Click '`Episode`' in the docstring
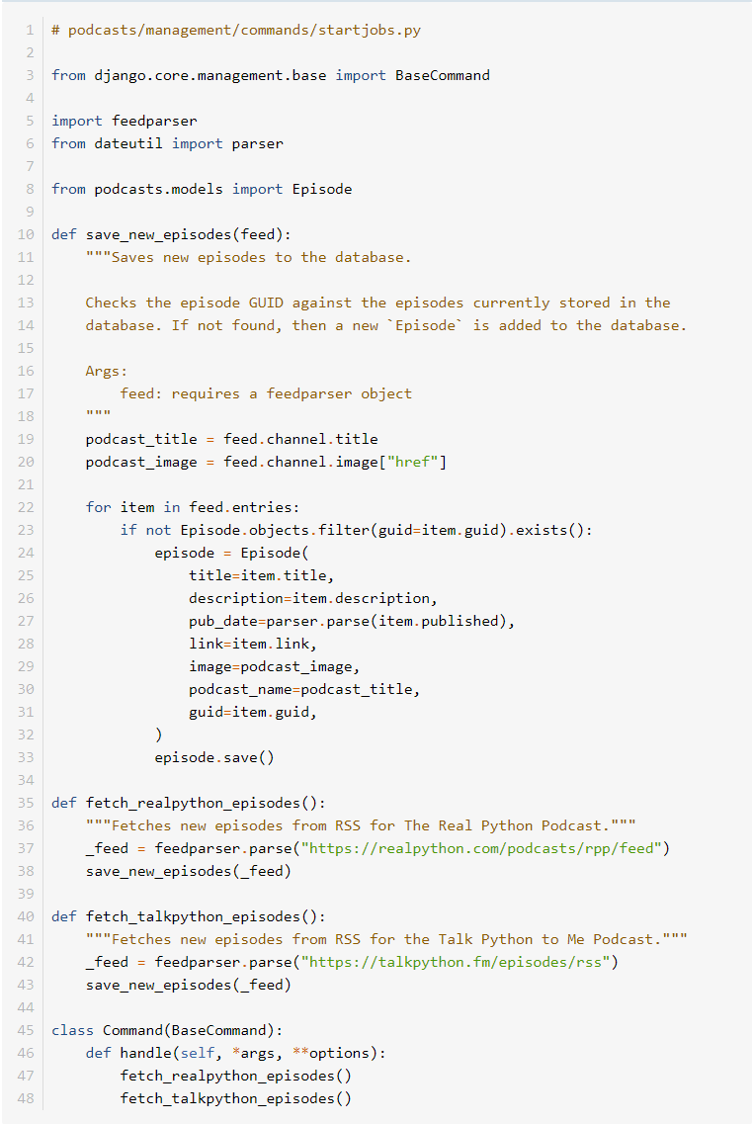The width and height of the screenshot is (752, 1124). tap(425, 325)
